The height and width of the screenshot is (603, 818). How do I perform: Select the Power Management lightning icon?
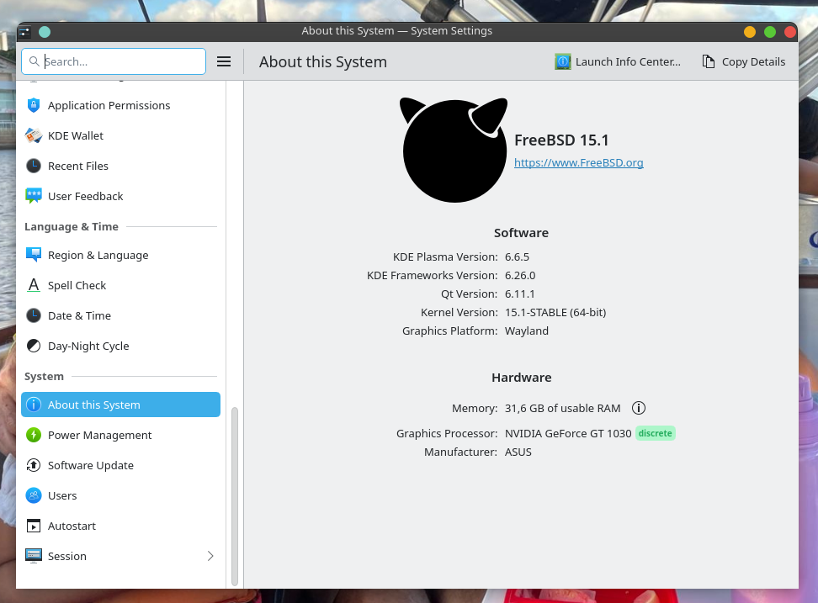(x=34, y=435)
